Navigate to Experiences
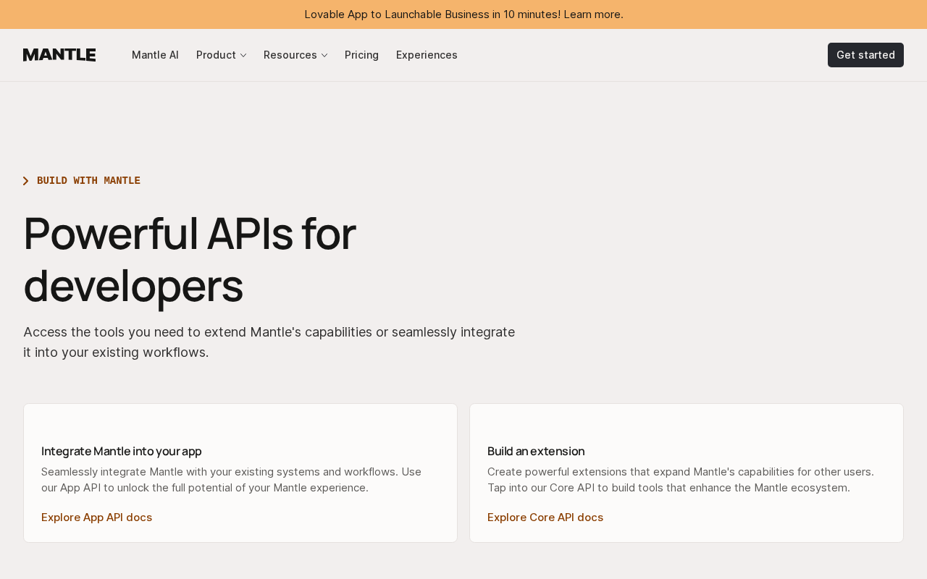The width and height of the screenshot is (927, 579). [x=427, y=55]
